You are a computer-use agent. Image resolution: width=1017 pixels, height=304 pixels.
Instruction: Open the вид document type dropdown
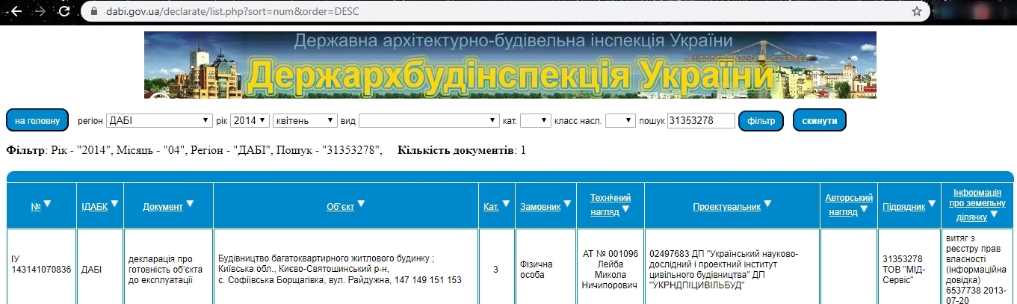pyautogui.click(x=429, y=120)
